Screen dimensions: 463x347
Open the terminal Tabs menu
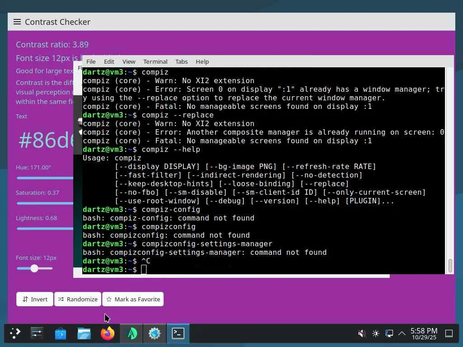click(x=181, y=61)
